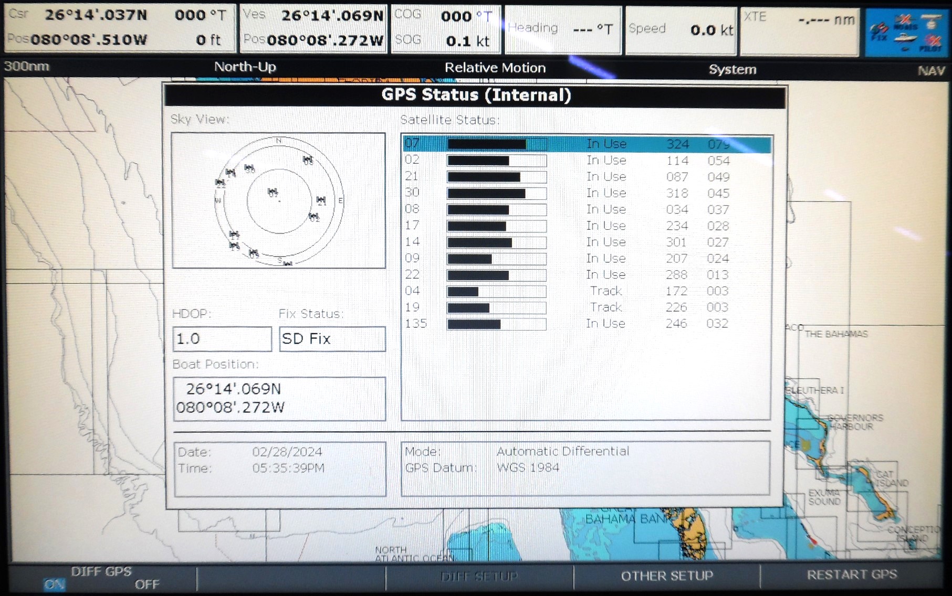The image size is (952, 596).
Task: Select satellite 30 icon in Sky View
Action: click(x=249, y=168)
